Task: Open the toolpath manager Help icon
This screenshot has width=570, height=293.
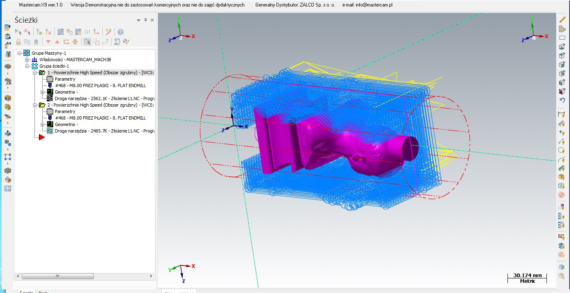Action: coord(120,32)
